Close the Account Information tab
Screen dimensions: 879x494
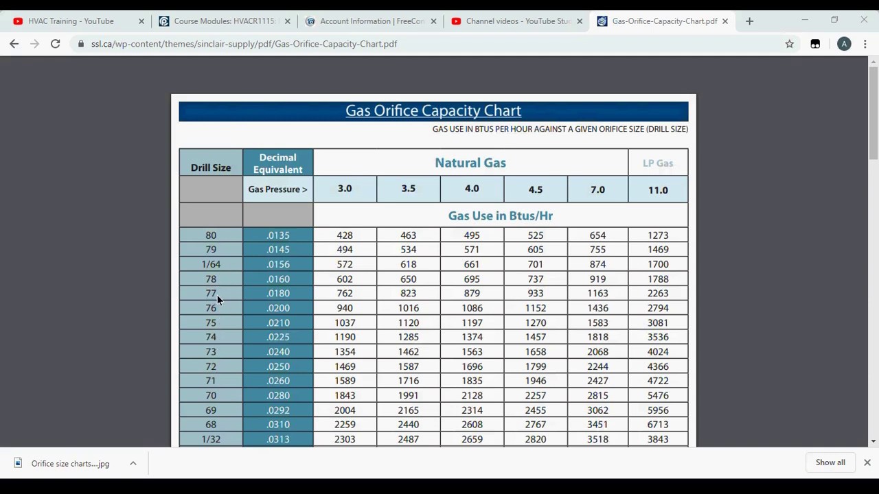point(433,21)
